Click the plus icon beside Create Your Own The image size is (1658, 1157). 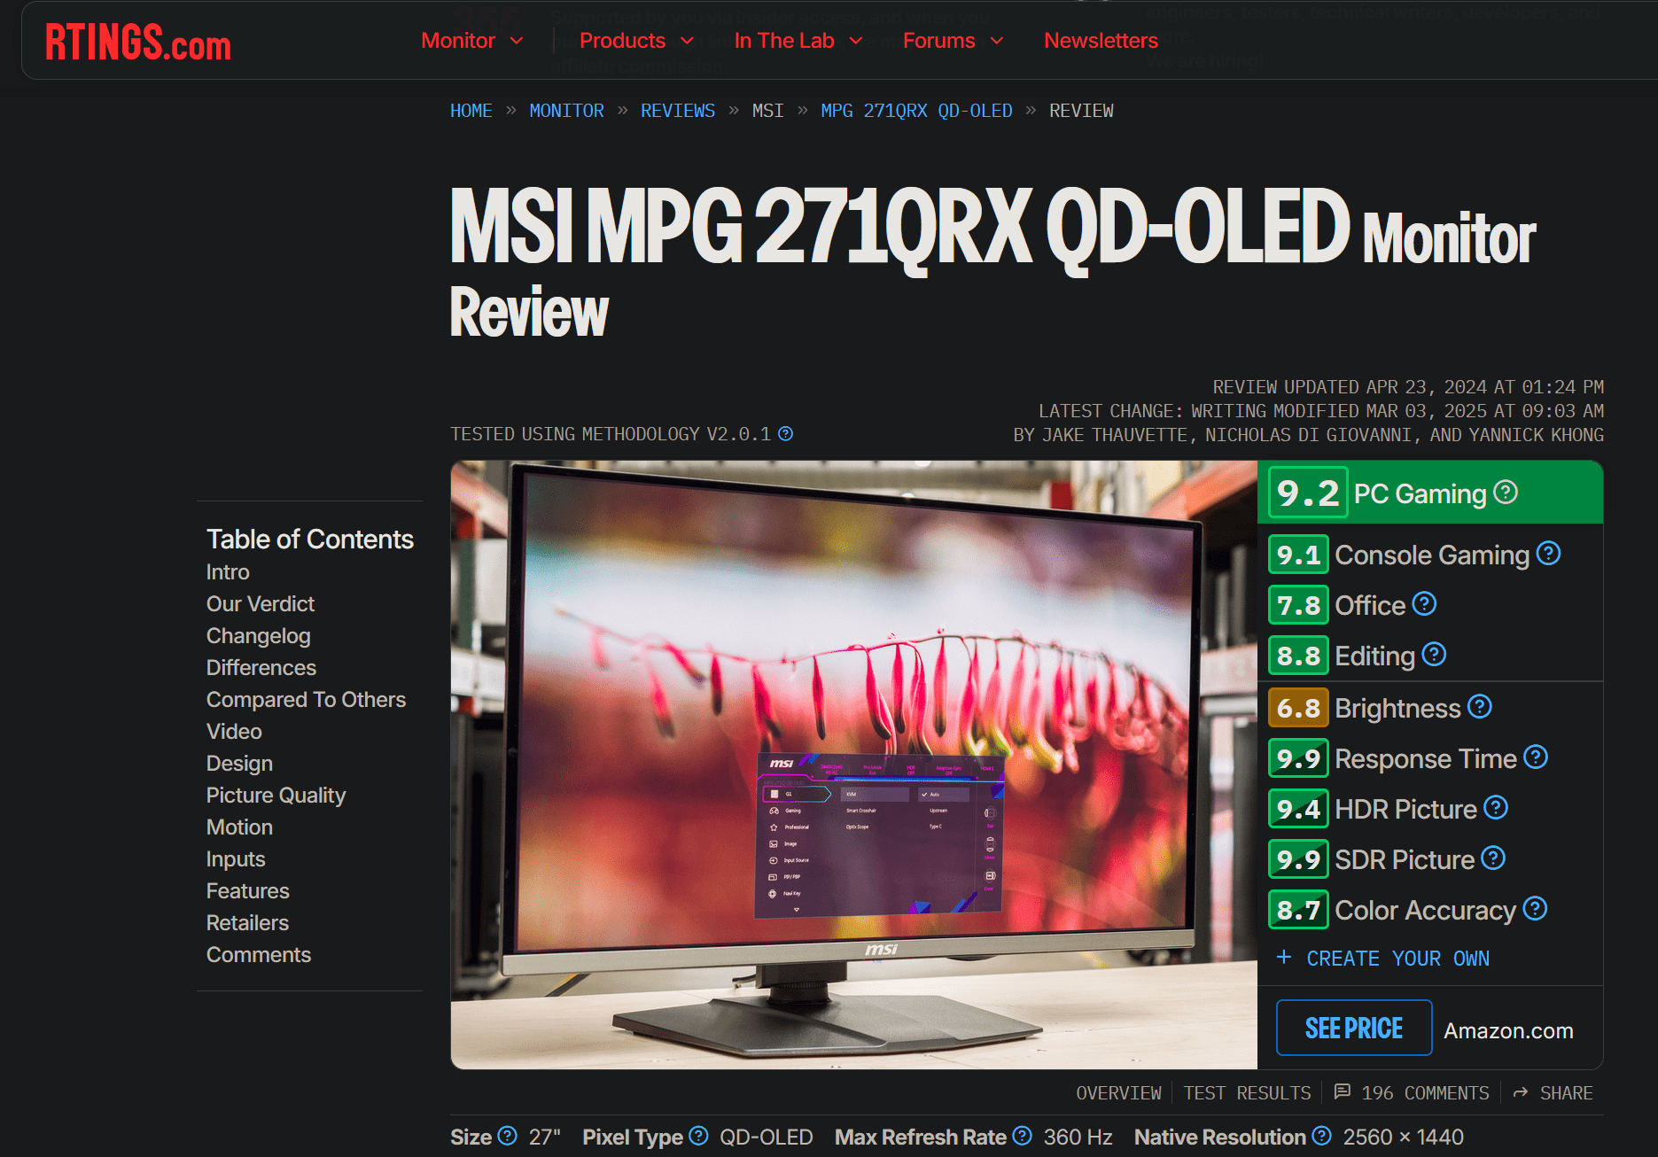[1283, 957]
